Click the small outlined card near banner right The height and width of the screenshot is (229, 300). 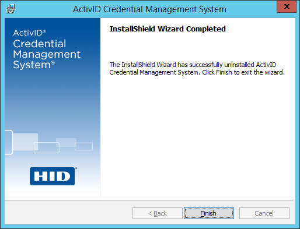(x=83, y=146)
